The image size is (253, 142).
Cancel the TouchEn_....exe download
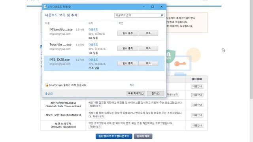[149, 48]
